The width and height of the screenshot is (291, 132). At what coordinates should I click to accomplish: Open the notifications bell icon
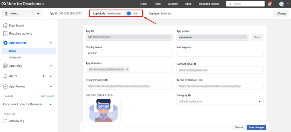pos(269,4)
